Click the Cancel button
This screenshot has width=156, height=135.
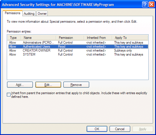point(120,129)
